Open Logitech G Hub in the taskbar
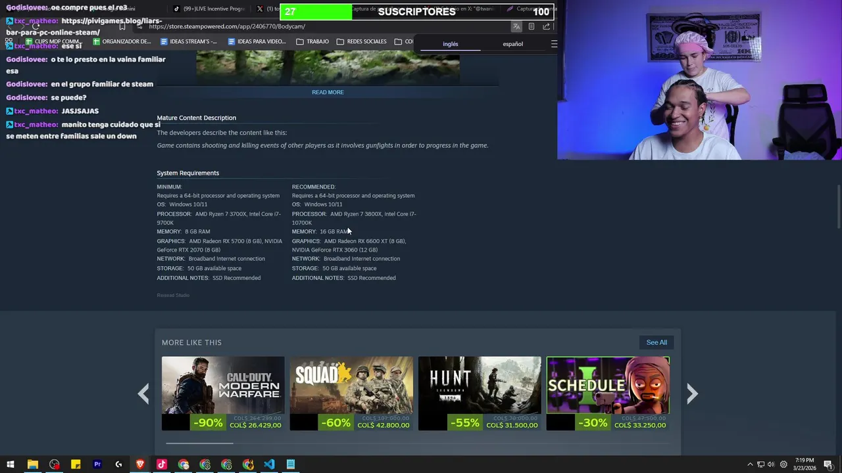The image size is (842, 473). click(x=118, y=464)
